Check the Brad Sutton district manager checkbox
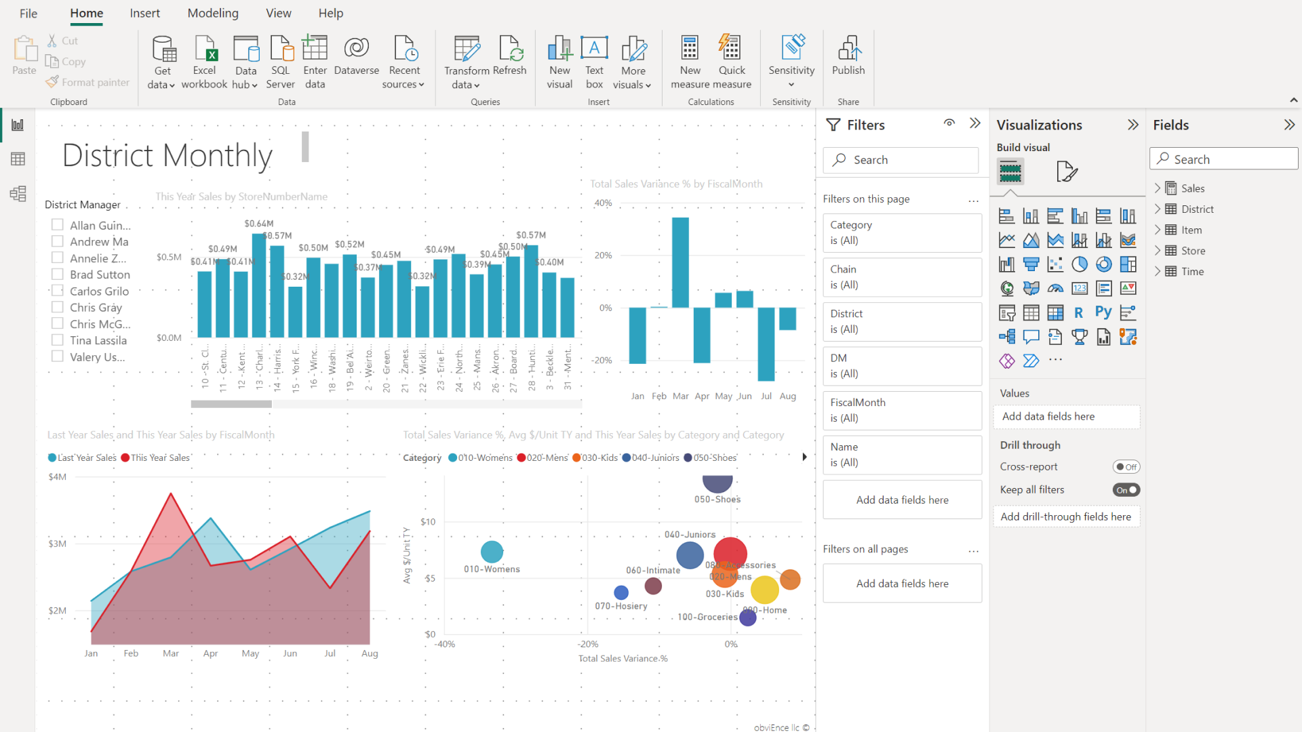1302x732 pixels. [57, 274]
